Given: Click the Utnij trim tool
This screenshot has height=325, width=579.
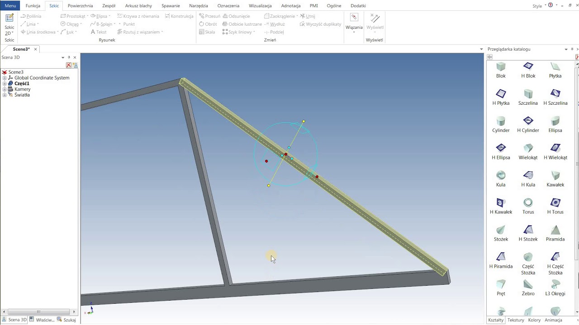Looking at the screenshot, I should 308,16.
